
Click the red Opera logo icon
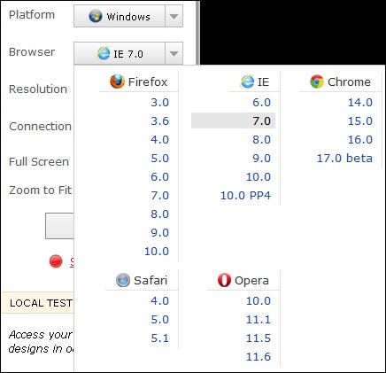click(224, 280)
